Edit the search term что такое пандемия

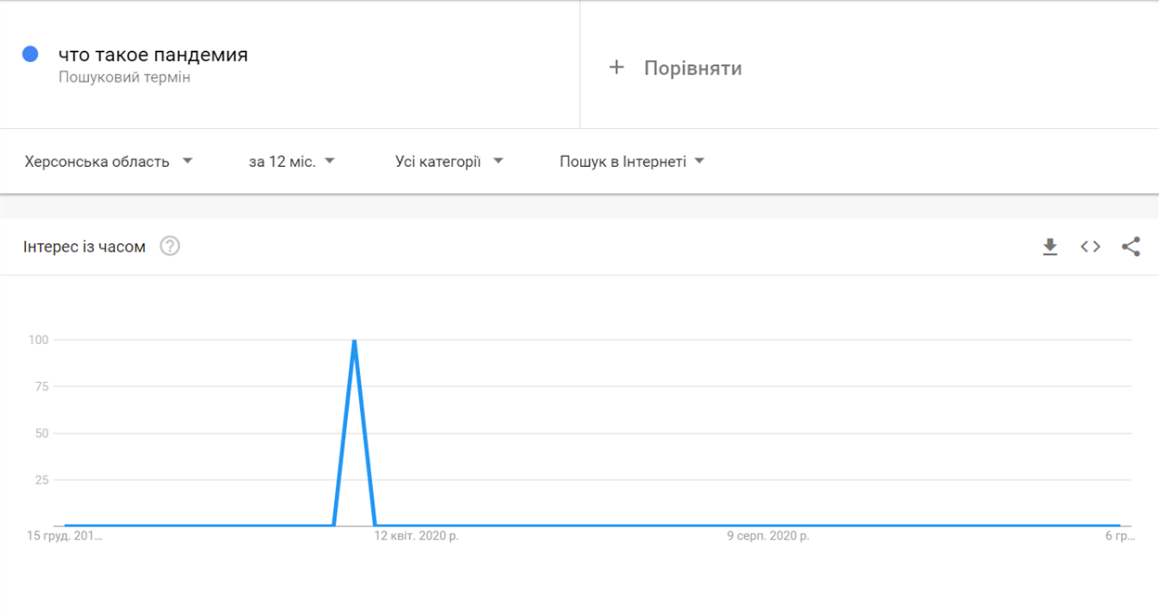pos(153,55)
